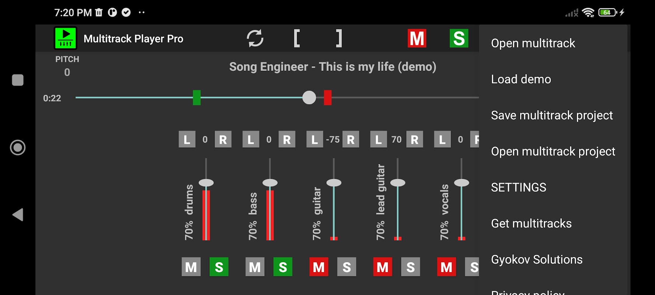Click the vocals volume fader handle
Viewport: 655px width, 295px height.
(x=461, y=183)
